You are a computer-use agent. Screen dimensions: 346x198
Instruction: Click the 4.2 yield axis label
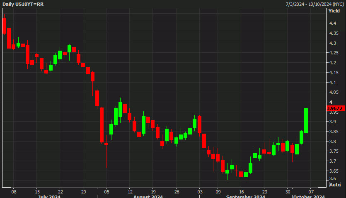coord(333,63)
